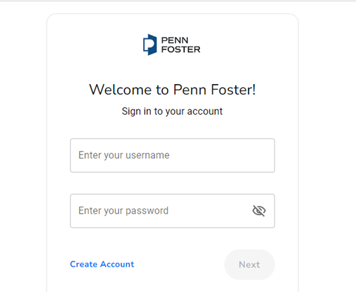
Task: Click the Sign in to your account subtitle
Action: [172, 111]
